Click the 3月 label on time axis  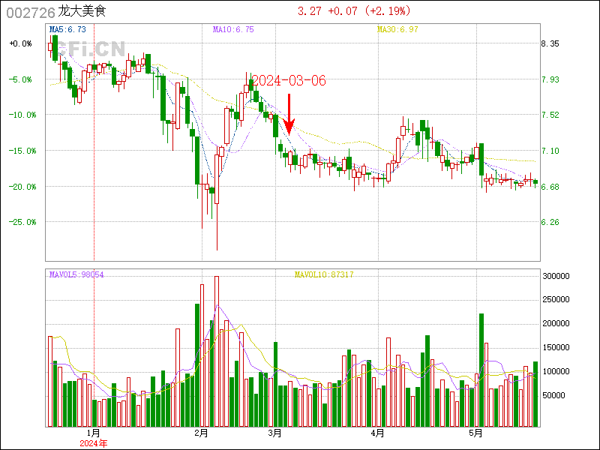point(274,433)
